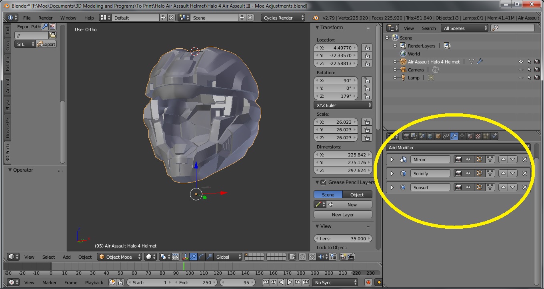Move the Solidify modifier up
The height and width of the screenshot is (289, 544).
coord(503,173)
